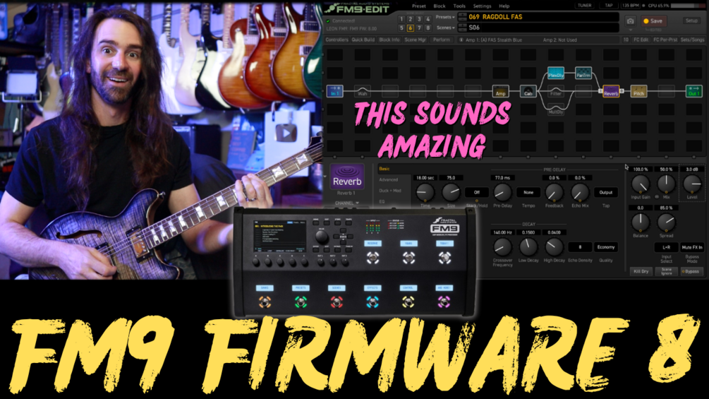Open the Controllers panel
The image size is (709, 399).
pyautogui.click(x=337, y=40)
